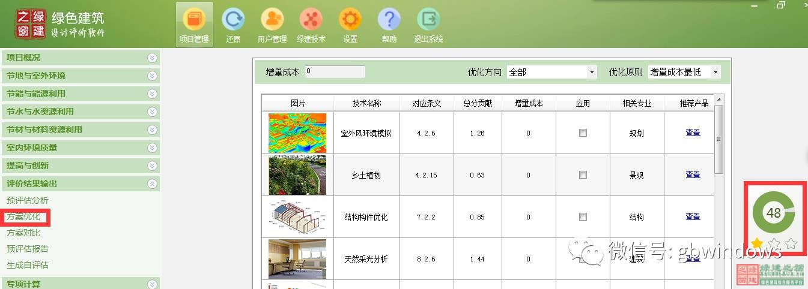Screen dimensions: 808x289
Task: Click 室外风环境模拟 technology name cell
Action: coord(366,133)
